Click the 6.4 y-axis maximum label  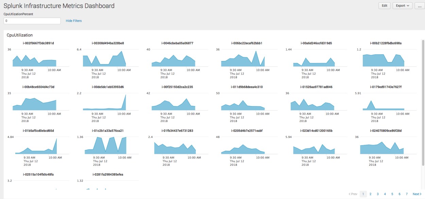point(79,49)
